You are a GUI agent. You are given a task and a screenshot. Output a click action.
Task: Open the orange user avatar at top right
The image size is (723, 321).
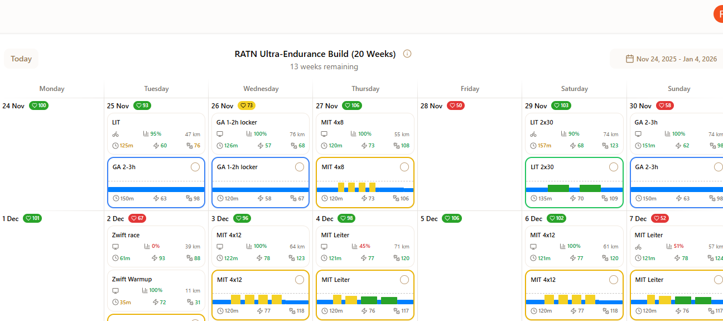point(719,14)
